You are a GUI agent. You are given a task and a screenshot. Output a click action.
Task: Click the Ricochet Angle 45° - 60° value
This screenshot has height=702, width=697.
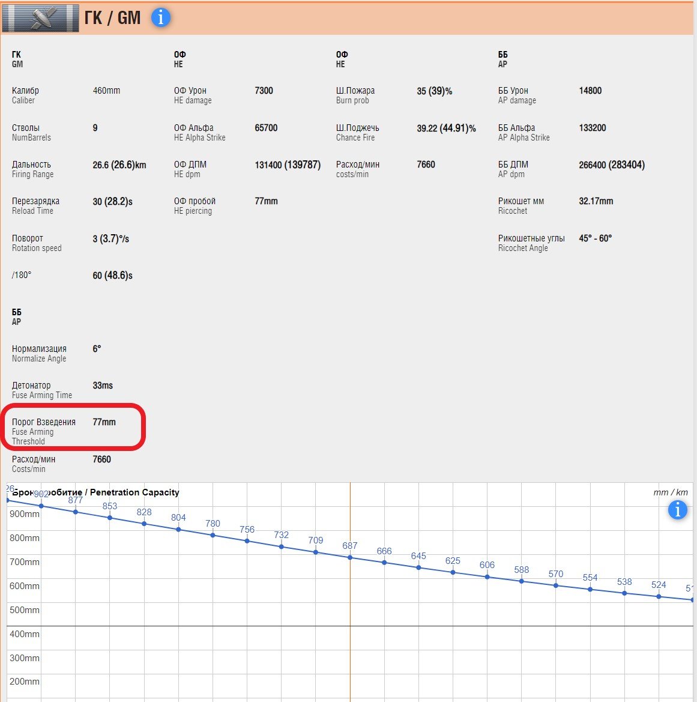pyautogui.click(x=595, y=238)
